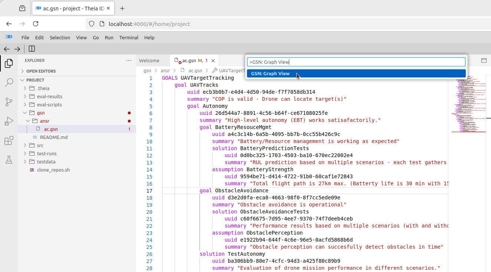Click the ansr breadcrumb segment
Screen dimensions: 491x272
[x=165, y=70]
